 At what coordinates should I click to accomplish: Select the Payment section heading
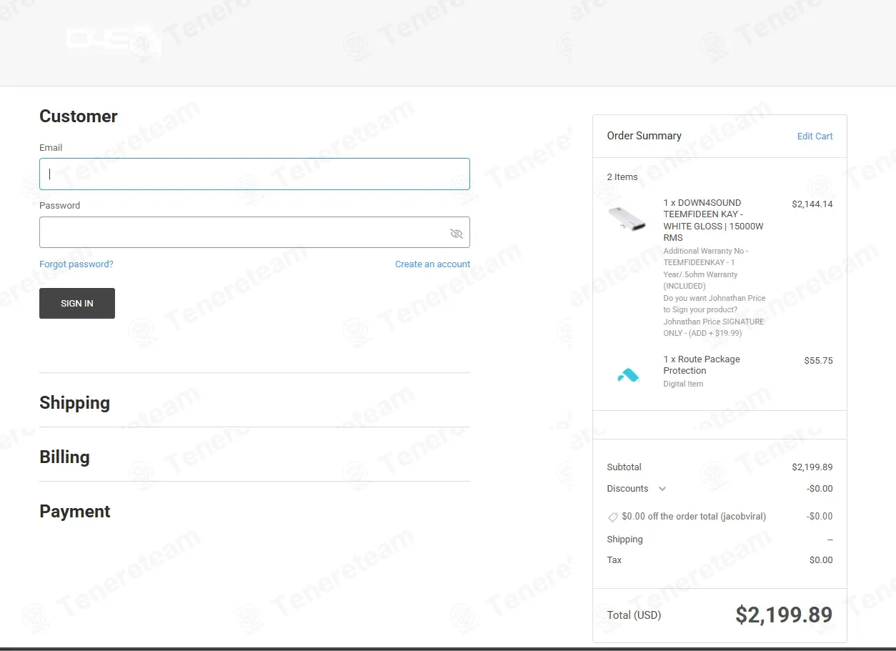click(75, 512)
